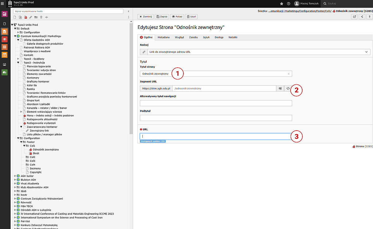Open the red View module icon
The width and height of the screenshot is (373, 229).
coord(4,39)
